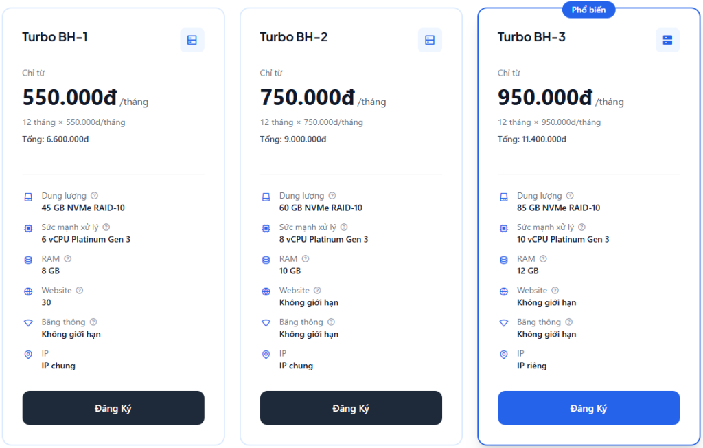
Task: Click the server icon on Turbo BH-2 card
Action: tap(430, 40)
